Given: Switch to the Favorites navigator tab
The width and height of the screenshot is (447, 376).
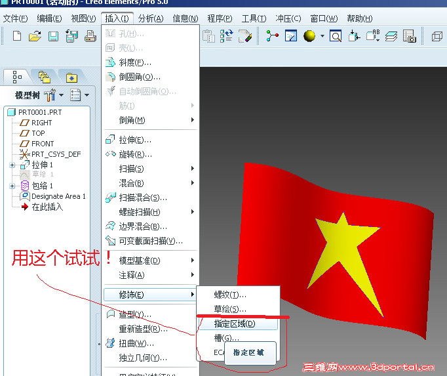Looking at the screenshot, I should [x=71, y=77].
